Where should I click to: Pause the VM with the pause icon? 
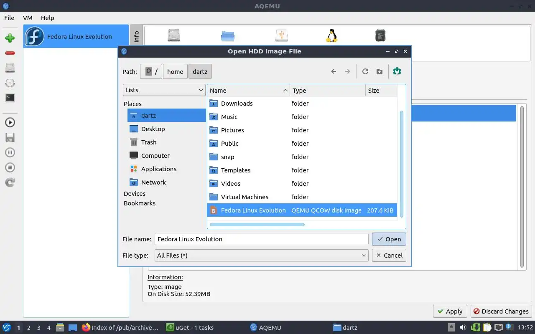click(x=10, y=152)
